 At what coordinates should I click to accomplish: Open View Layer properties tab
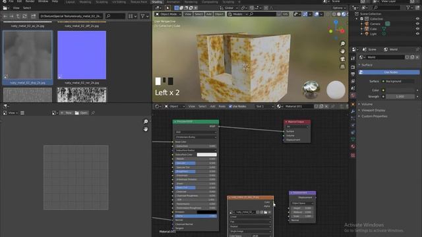[x=353, y=81]
